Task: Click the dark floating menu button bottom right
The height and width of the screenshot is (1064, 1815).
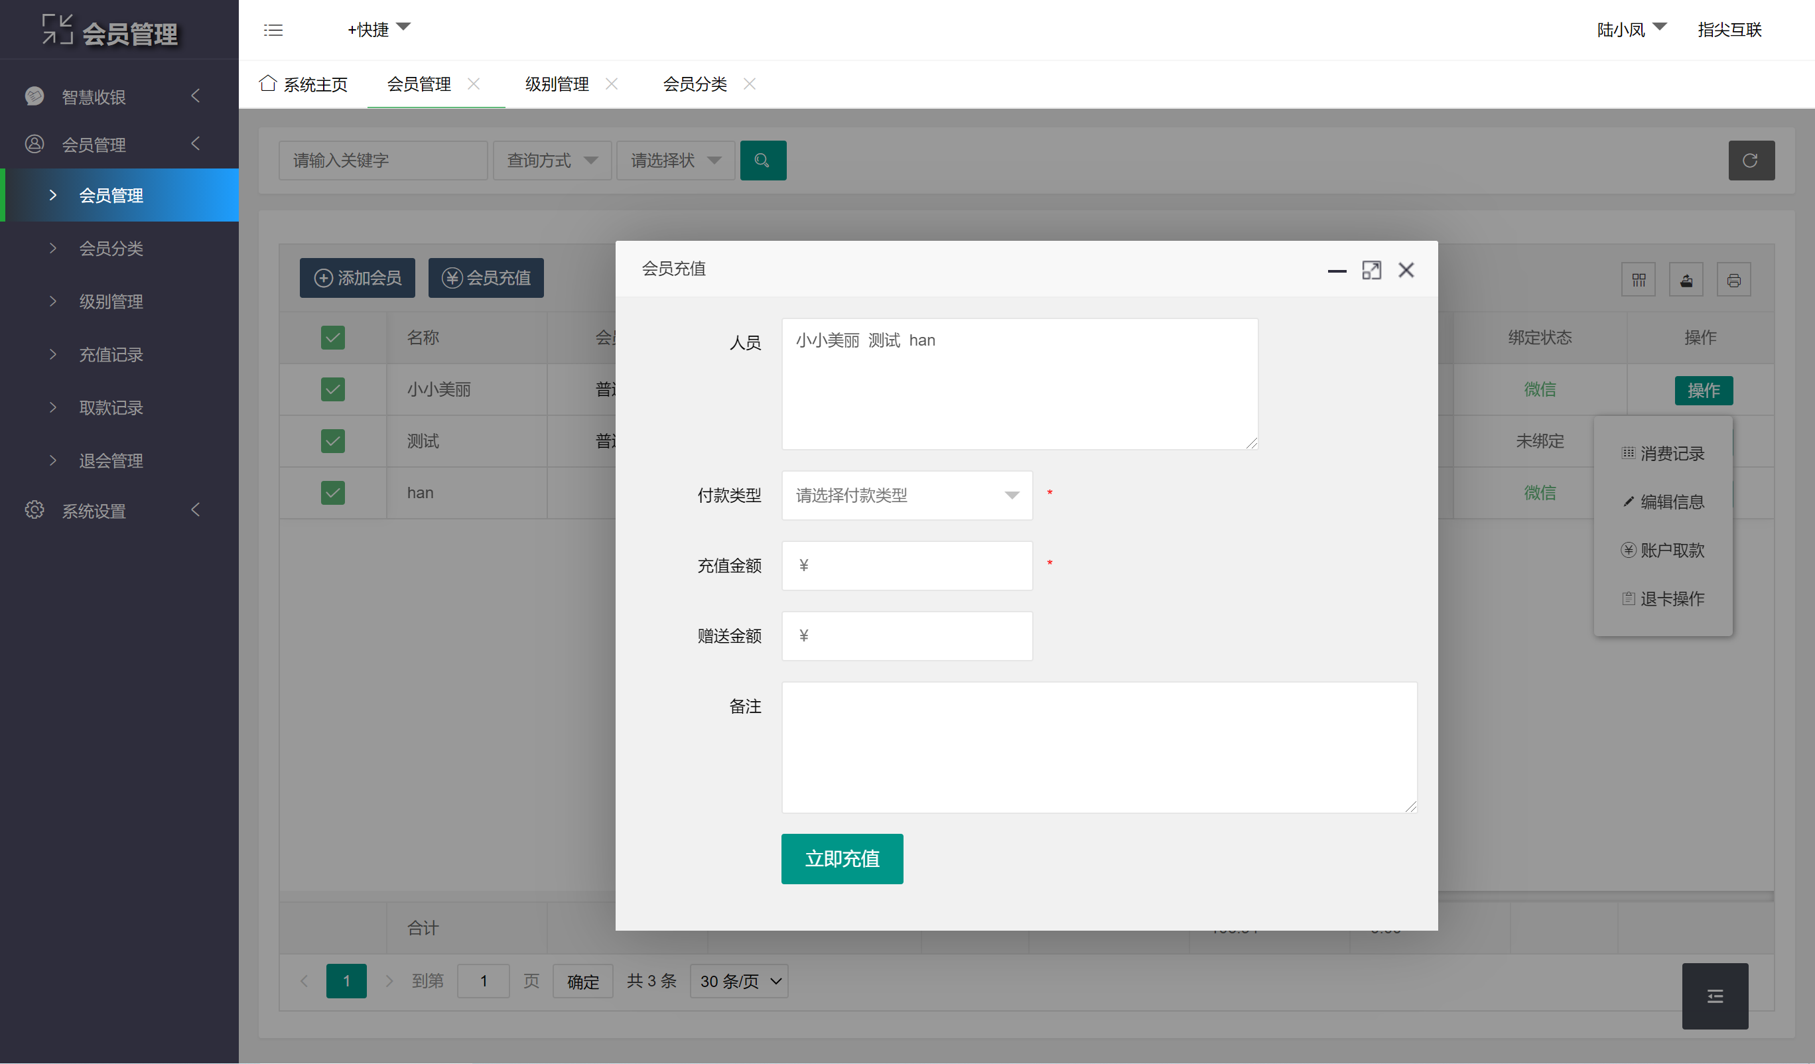Action: click(1715, 996)
